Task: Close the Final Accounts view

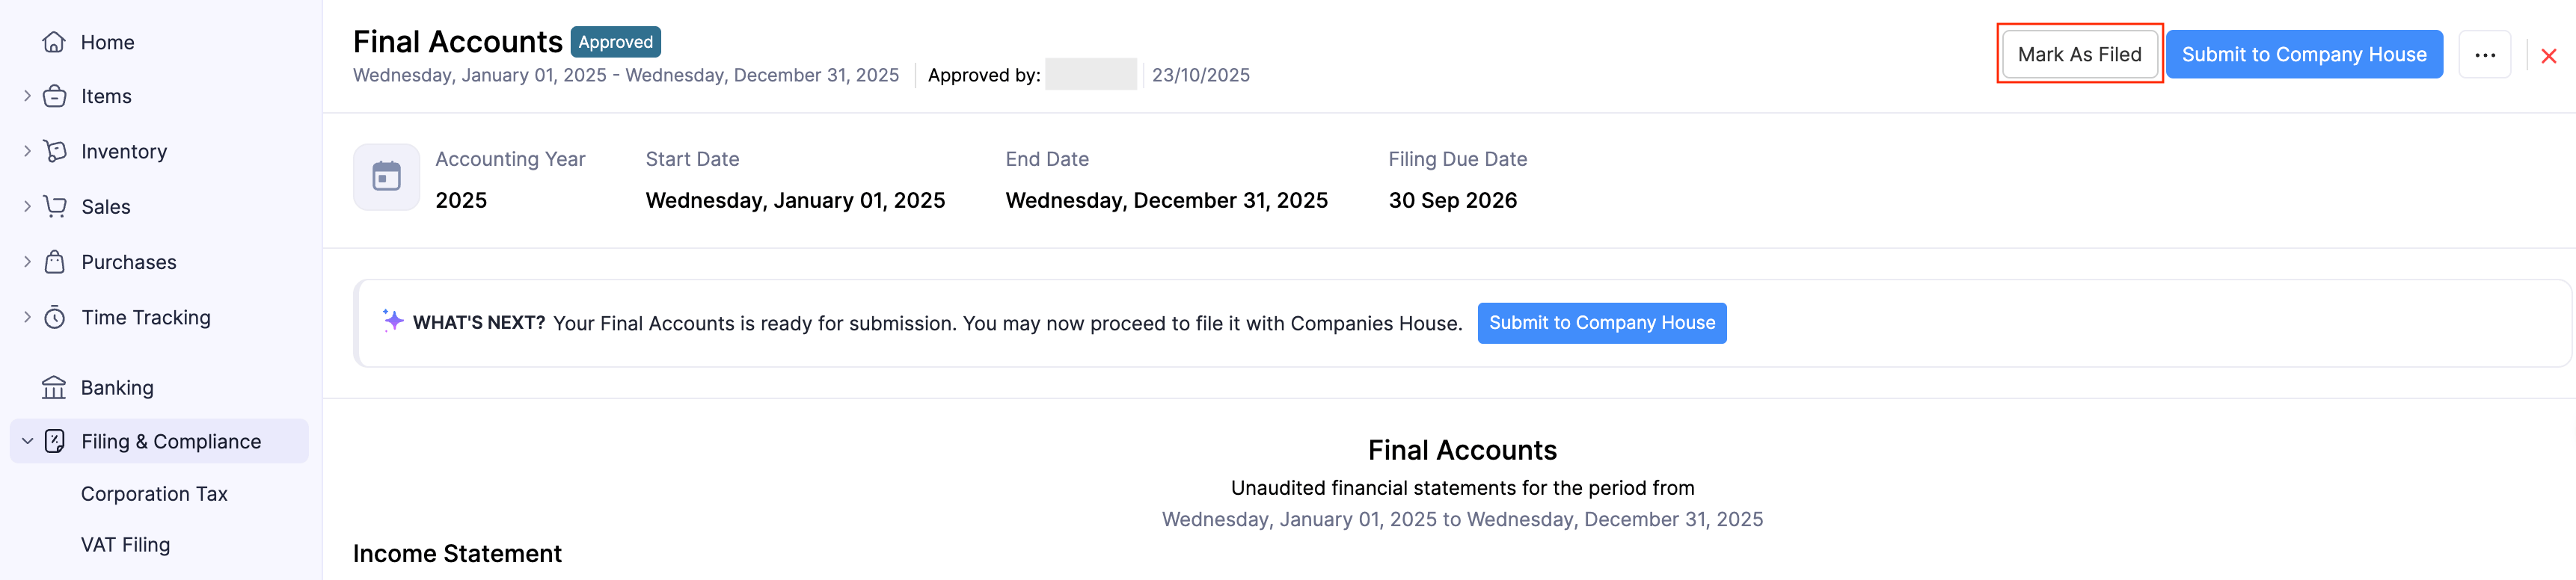Action: pos(2548,56)
